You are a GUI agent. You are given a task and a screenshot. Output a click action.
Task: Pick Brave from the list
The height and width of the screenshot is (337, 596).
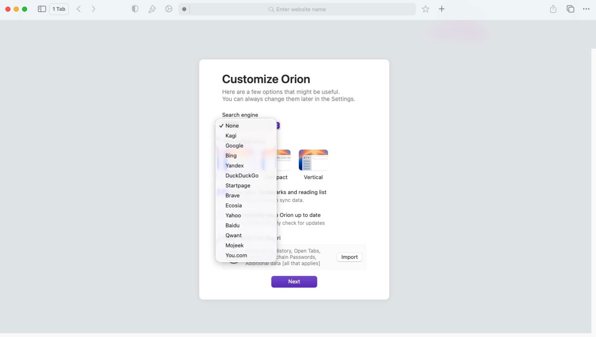coord(246,195)
